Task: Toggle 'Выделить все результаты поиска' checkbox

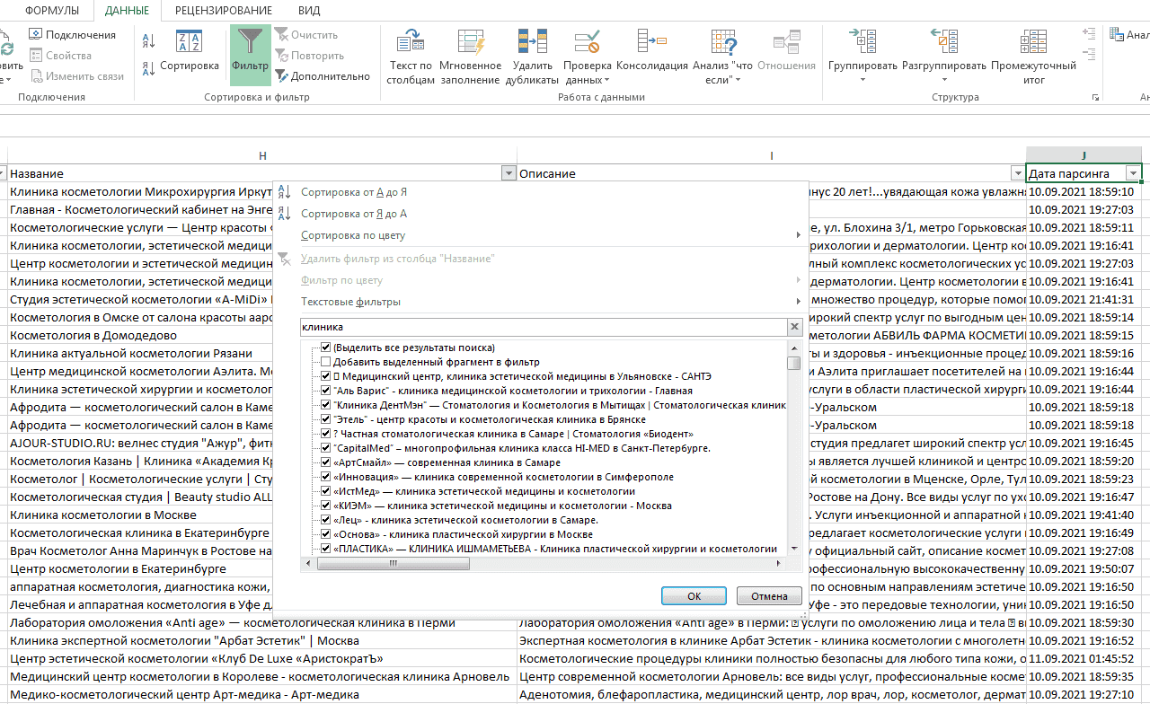Action: pyautogui.click(x=326, y=348)
